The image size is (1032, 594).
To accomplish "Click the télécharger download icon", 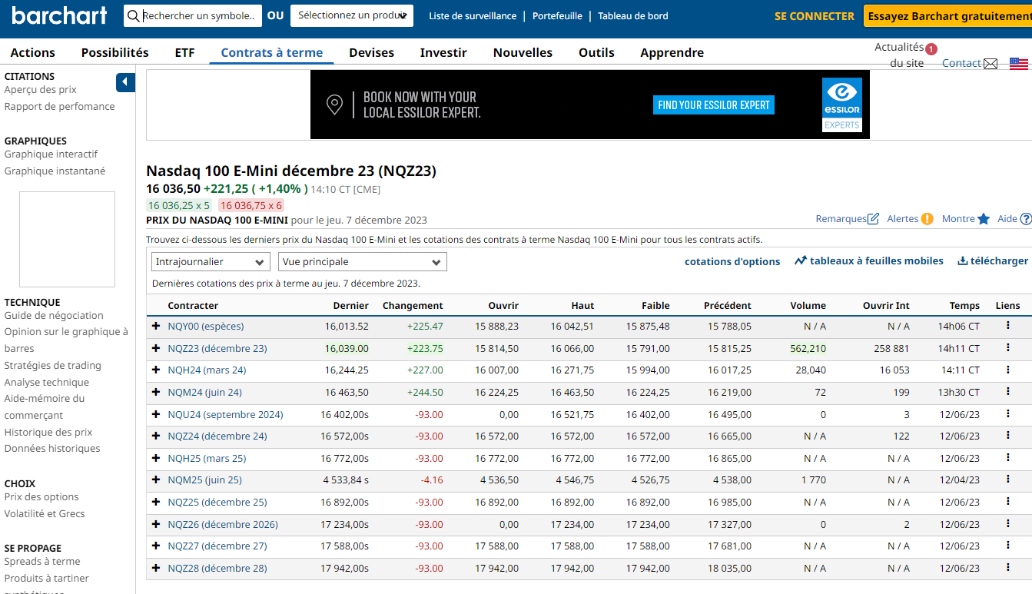I will click(x=962, y=261).
